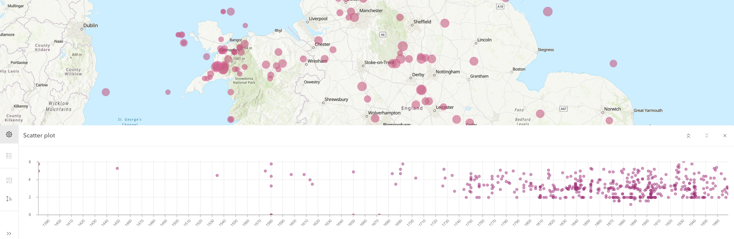The width and height of the screenshot is (734, 239).
Task: Select the Great Yarmouth map label
Action: [x=648, y=110]
